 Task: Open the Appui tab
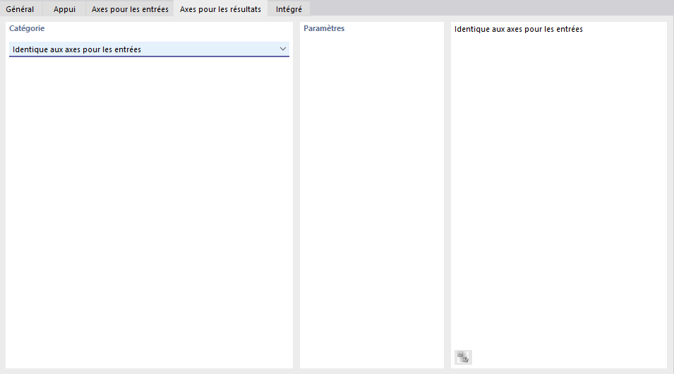pos(64,8)
